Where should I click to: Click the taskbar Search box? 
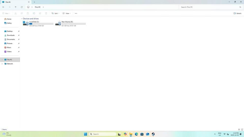pyautogui.click(x=102, y=134)
